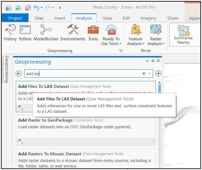Open the Geoprocessing pane options menu arrow

click(147, 61)
